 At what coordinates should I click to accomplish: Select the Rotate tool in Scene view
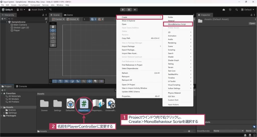click(x=53, y=34)
